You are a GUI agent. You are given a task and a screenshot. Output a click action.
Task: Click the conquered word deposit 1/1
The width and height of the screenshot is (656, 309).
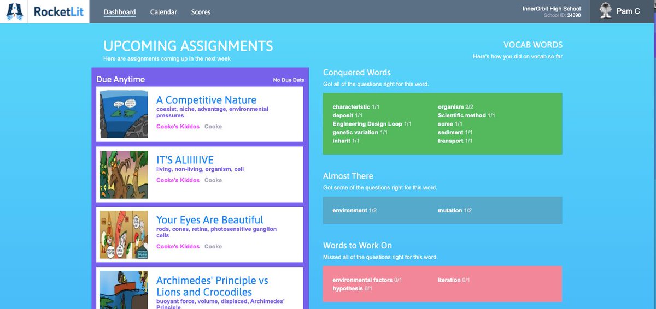347,116
